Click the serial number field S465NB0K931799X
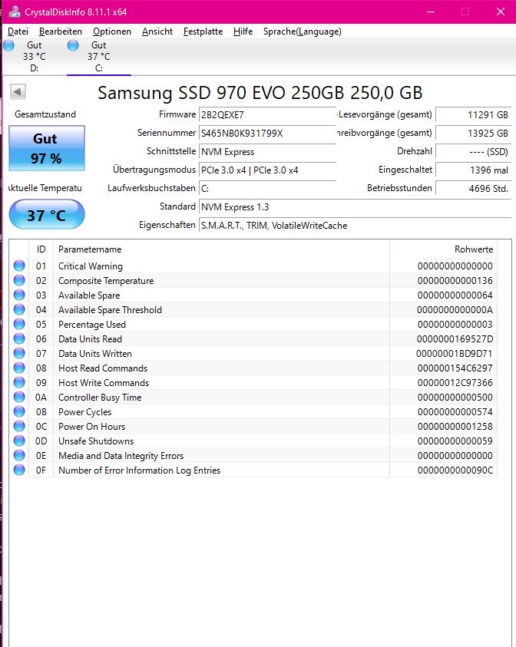 [x=267, y=134]
